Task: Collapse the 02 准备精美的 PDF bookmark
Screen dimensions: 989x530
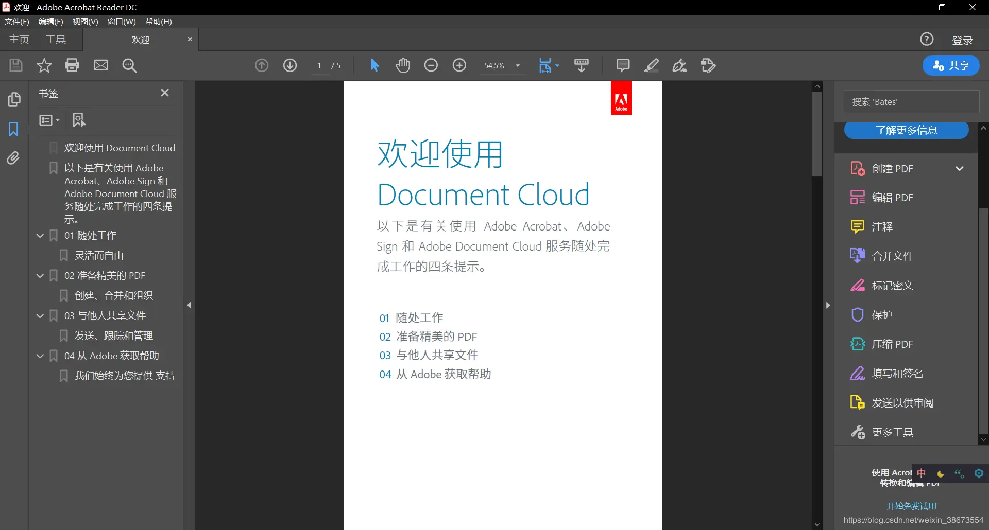Action: tap(40, 275)
